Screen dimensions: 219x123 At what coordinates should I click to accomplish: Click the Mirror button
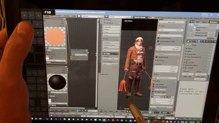pos(111,35)
